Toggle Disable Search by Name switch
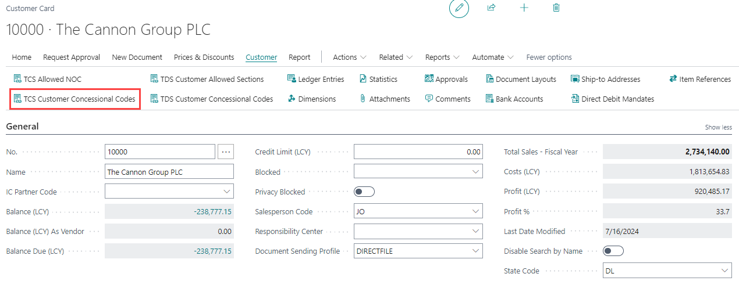 tap(613, 251)
